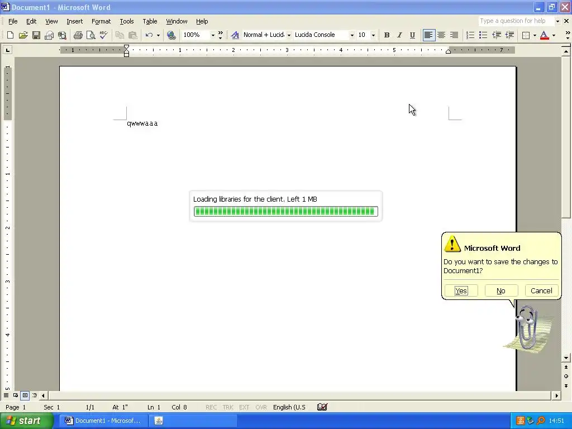This screenshot has height=429, width=572.
Task: Expand the Undo history dropdown arrow
Action: pos(158,35)
